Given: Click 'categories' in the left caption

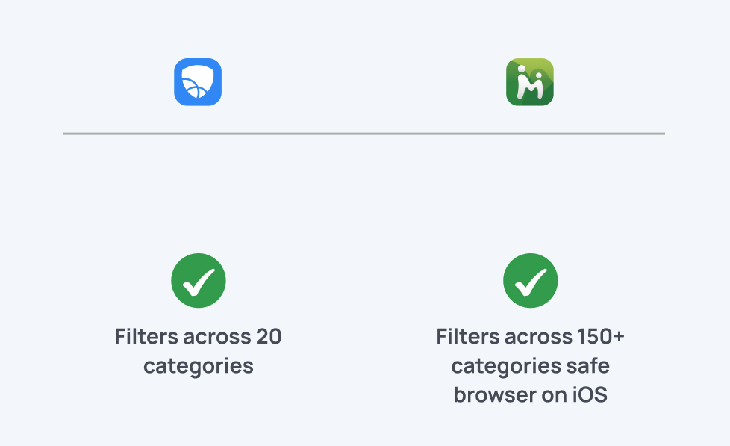Looking at the screenshot, I should click(199, 366).
